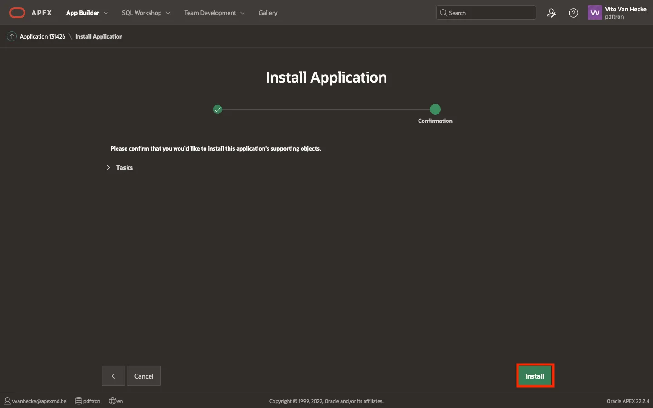Screen dimensions: 653x408
Task: Open the Team Development dropdown arrow
Action: pos(243,13)
